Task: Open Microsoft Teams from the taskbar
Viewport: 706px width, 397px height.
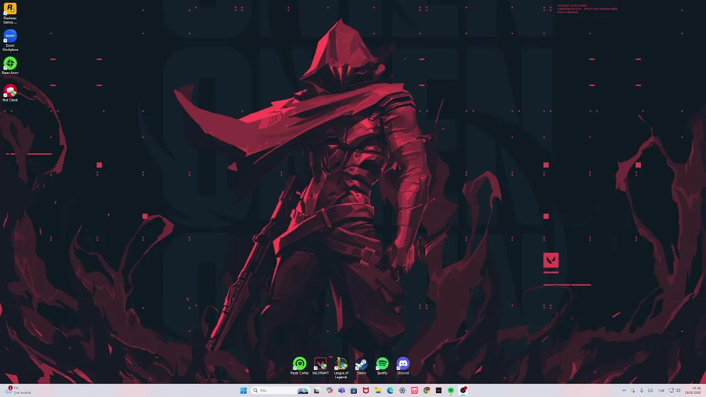Action: [x=341, y=390]
